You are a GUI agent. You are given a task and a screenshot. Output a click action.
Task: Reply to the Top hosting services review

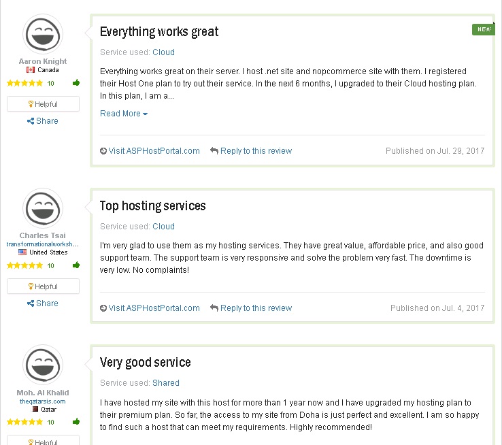click(x=251, y=308)
